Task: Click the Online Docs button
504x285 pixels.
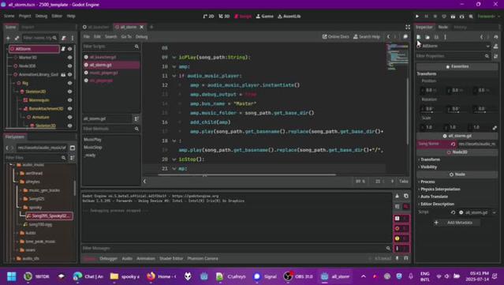Action: tap(335, 36)
